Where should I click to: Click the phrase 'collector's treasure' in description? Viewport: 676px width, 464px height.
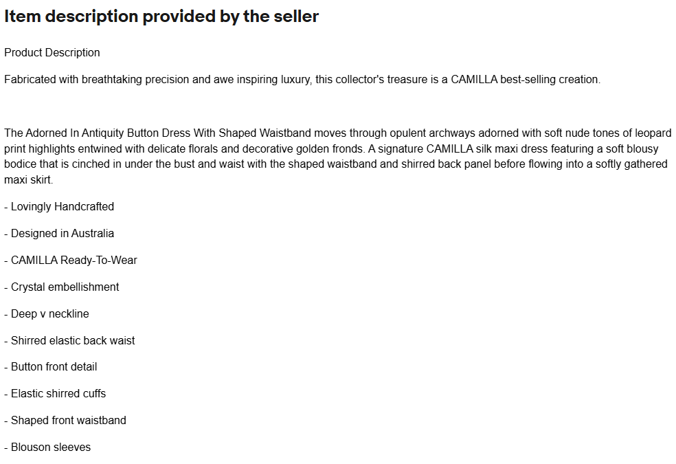376,80
